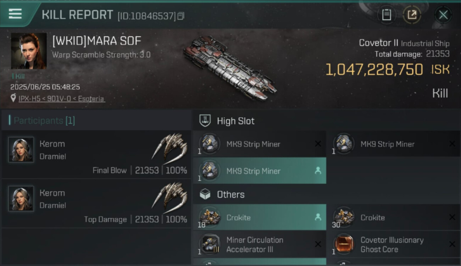This screenshot has width=461, height=266.
Task: View MARA SOF pilot portrait
Action: pos(29,51)
